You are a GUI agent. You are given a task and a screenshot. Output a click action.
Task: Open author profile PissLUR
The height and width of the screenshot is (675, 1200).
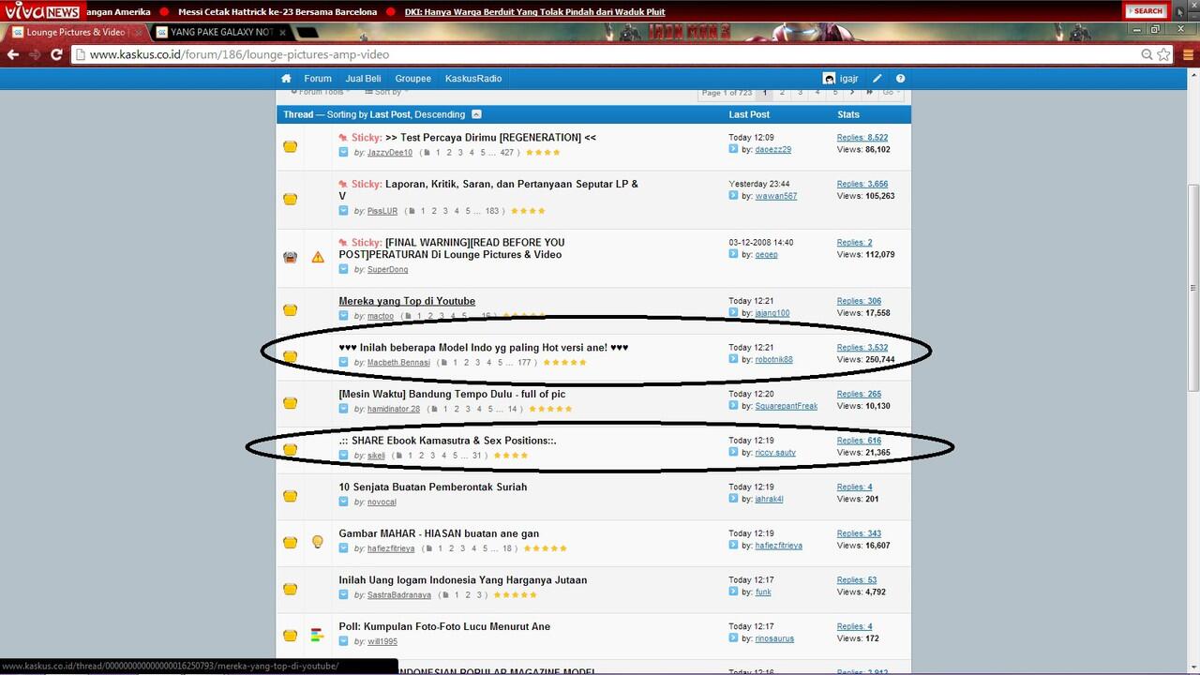point(382,211)
